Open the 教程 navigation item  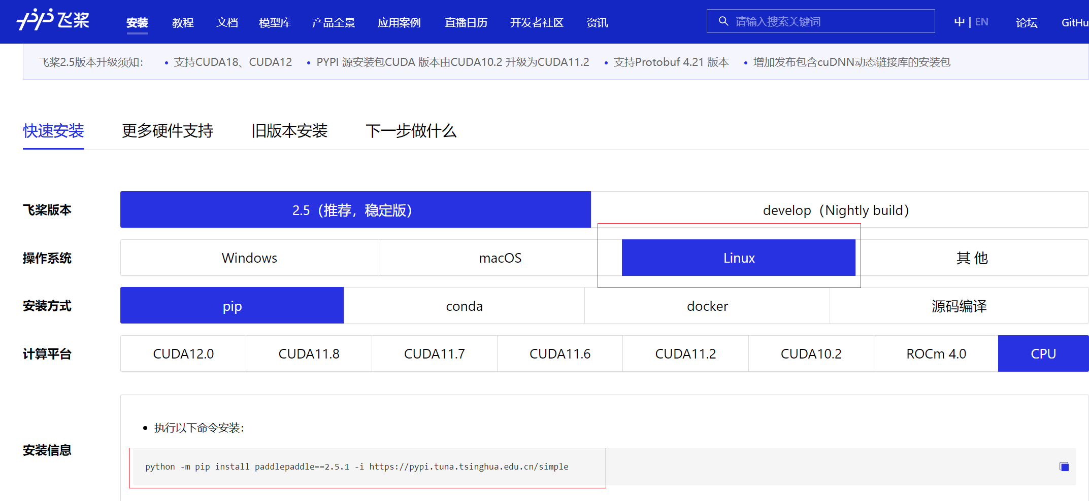tap(183, 23)
